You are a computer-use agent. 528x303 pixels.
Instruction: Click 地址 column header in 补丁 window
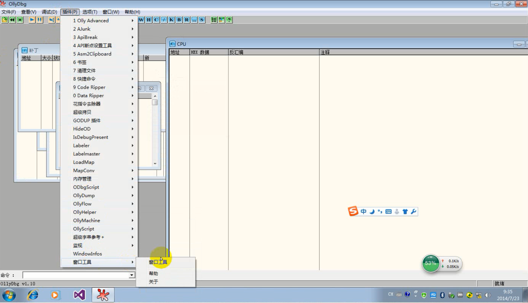click(x=31, y=58)
